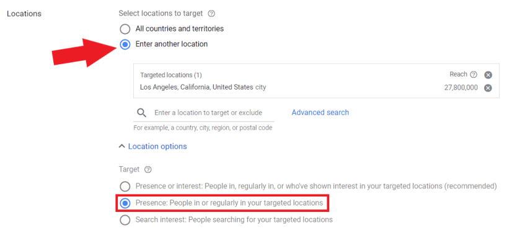Select Presence or interest targeting option

(x=125, y=186)
